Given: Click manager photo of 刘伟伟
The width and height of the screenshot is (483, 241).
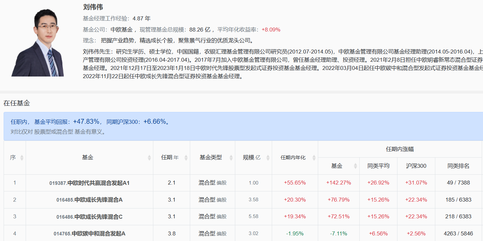Looking at the screenshot, I should (x=38, y=42).
